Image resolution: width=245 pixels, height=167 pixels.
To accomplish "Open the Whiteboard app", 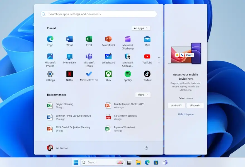I will tap(108, 58).
